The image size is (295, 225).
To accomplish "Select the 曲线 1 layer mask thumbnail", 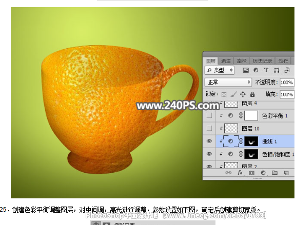I will pos(251,141).
